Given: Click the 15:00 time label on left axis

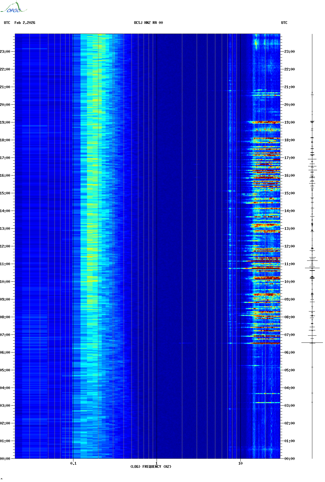Looking at the screenshot, I should click(5, 193).
